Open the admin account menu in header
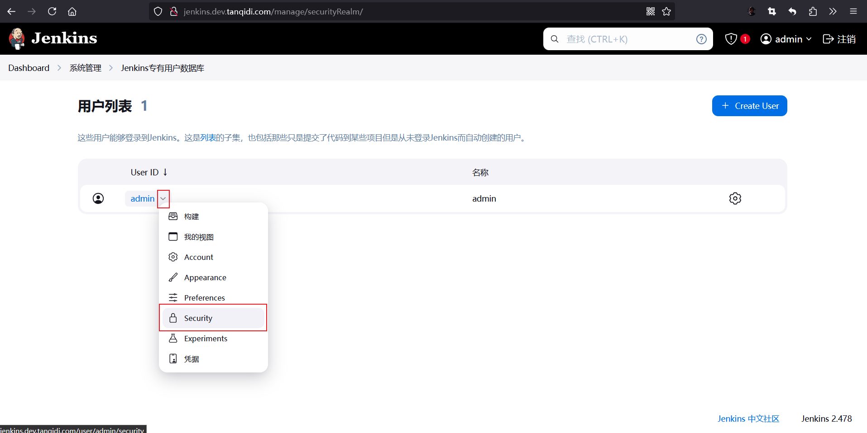This screenshot has height=433, width=867. coord(786,39)
